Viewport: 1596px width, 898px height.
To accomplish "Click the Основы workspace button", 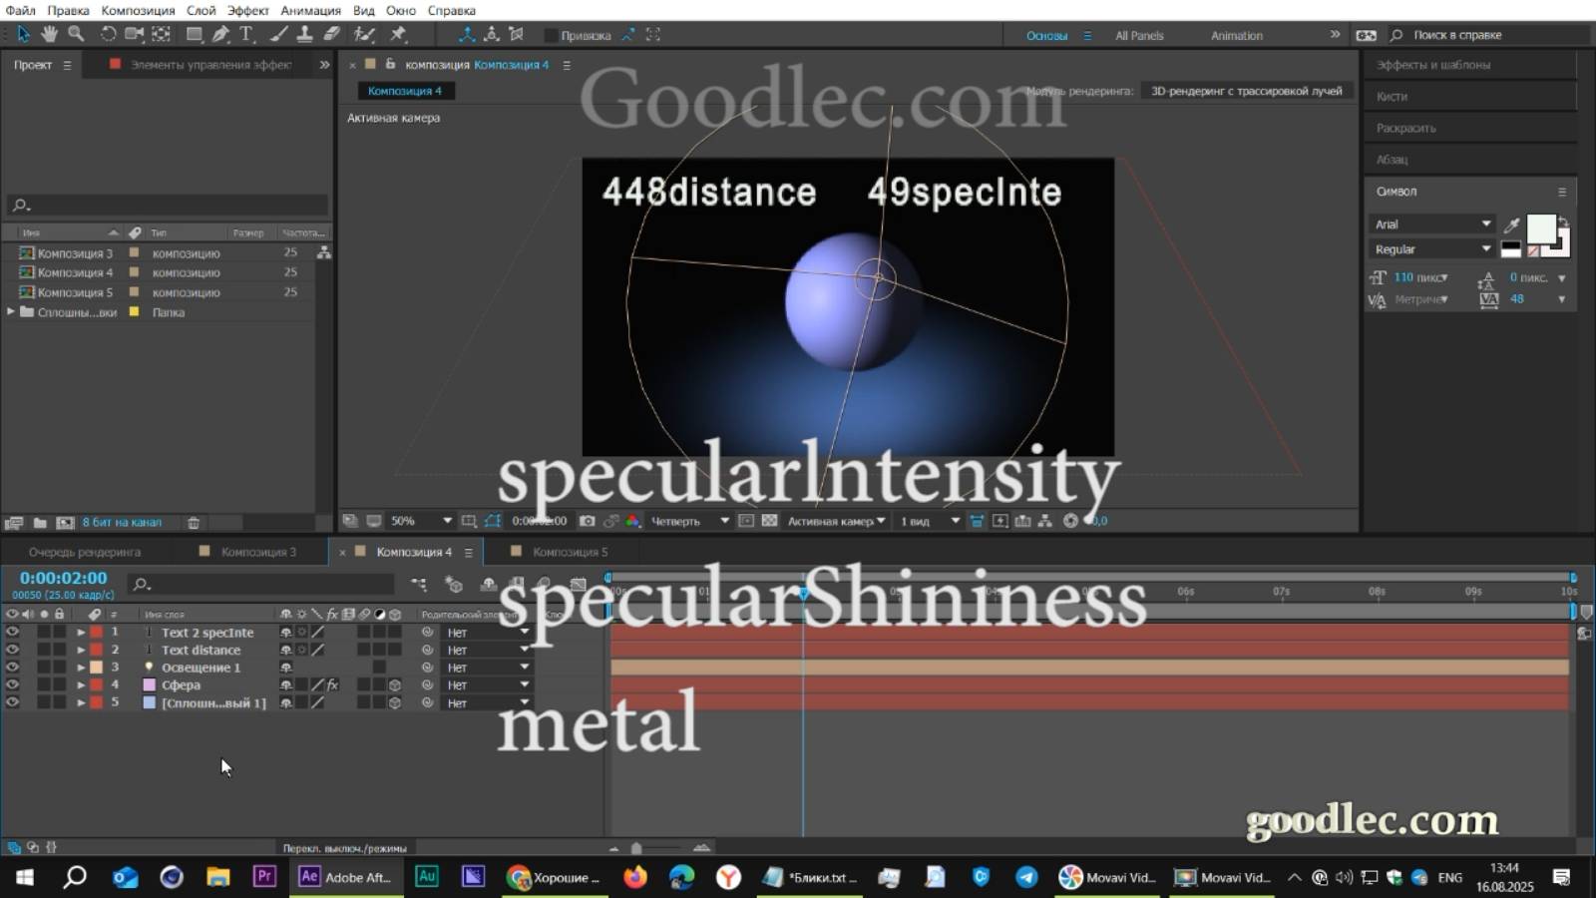I will click(1043, 35).
